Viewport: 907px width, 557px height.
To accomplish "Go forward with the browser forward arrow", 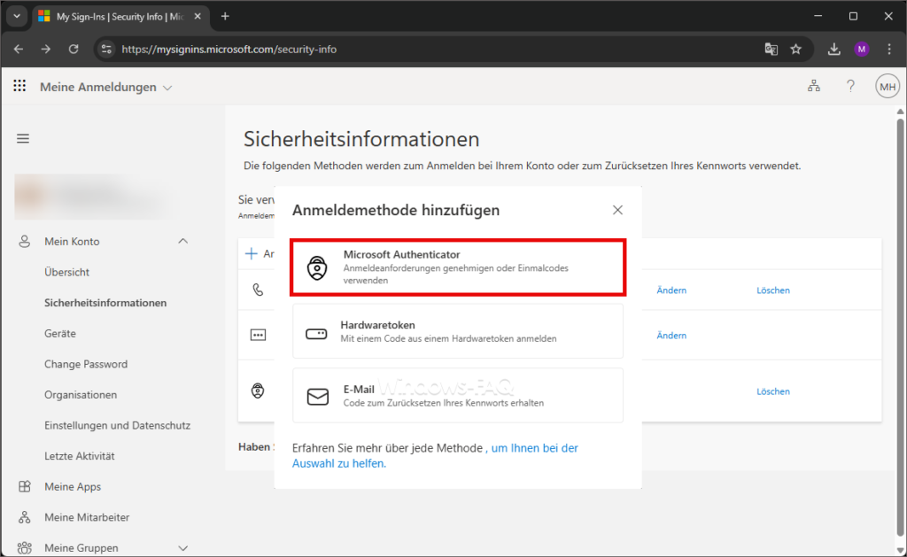I will click(x=46, y=50).
